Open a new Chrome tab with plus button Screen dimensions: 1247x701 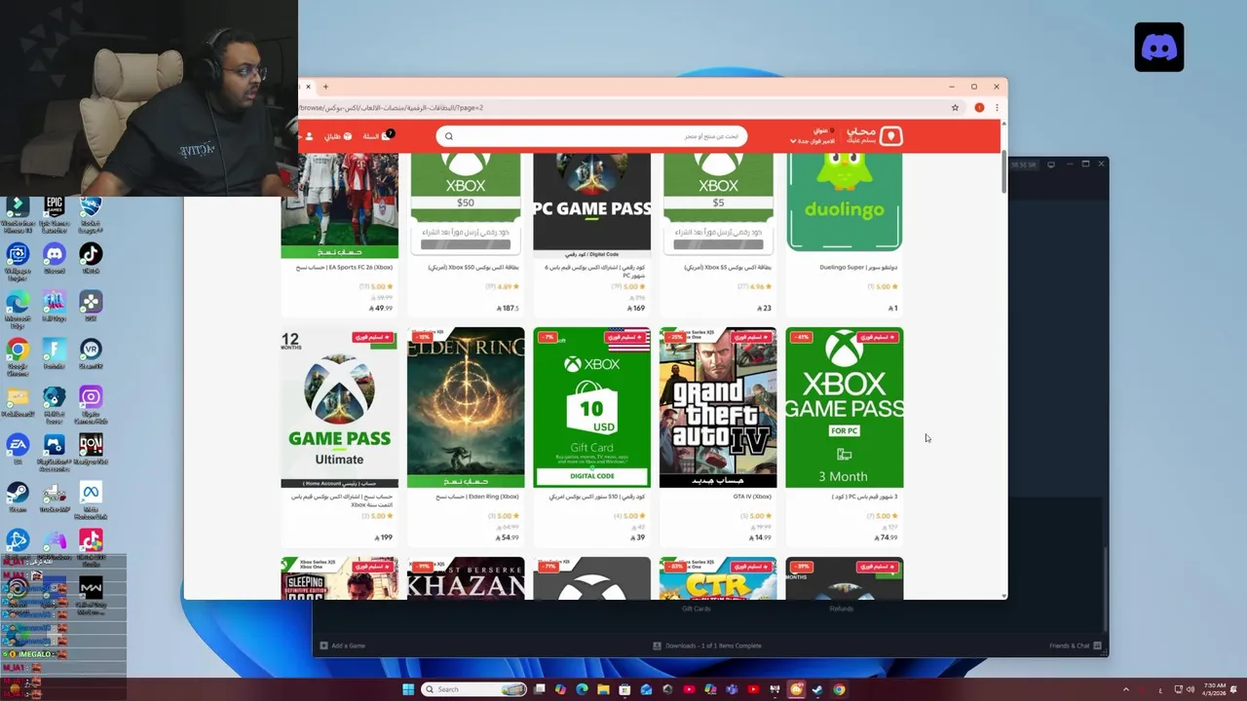click(325, 87)
